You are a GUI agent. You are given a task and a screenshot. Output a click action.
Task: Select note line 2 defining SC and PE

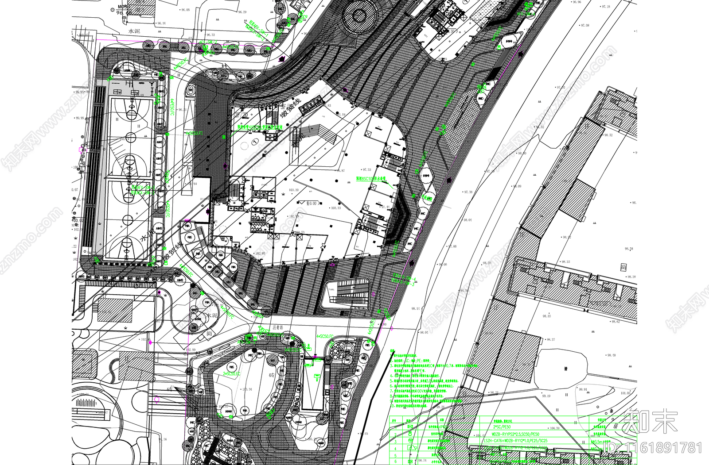click(410, 361)
